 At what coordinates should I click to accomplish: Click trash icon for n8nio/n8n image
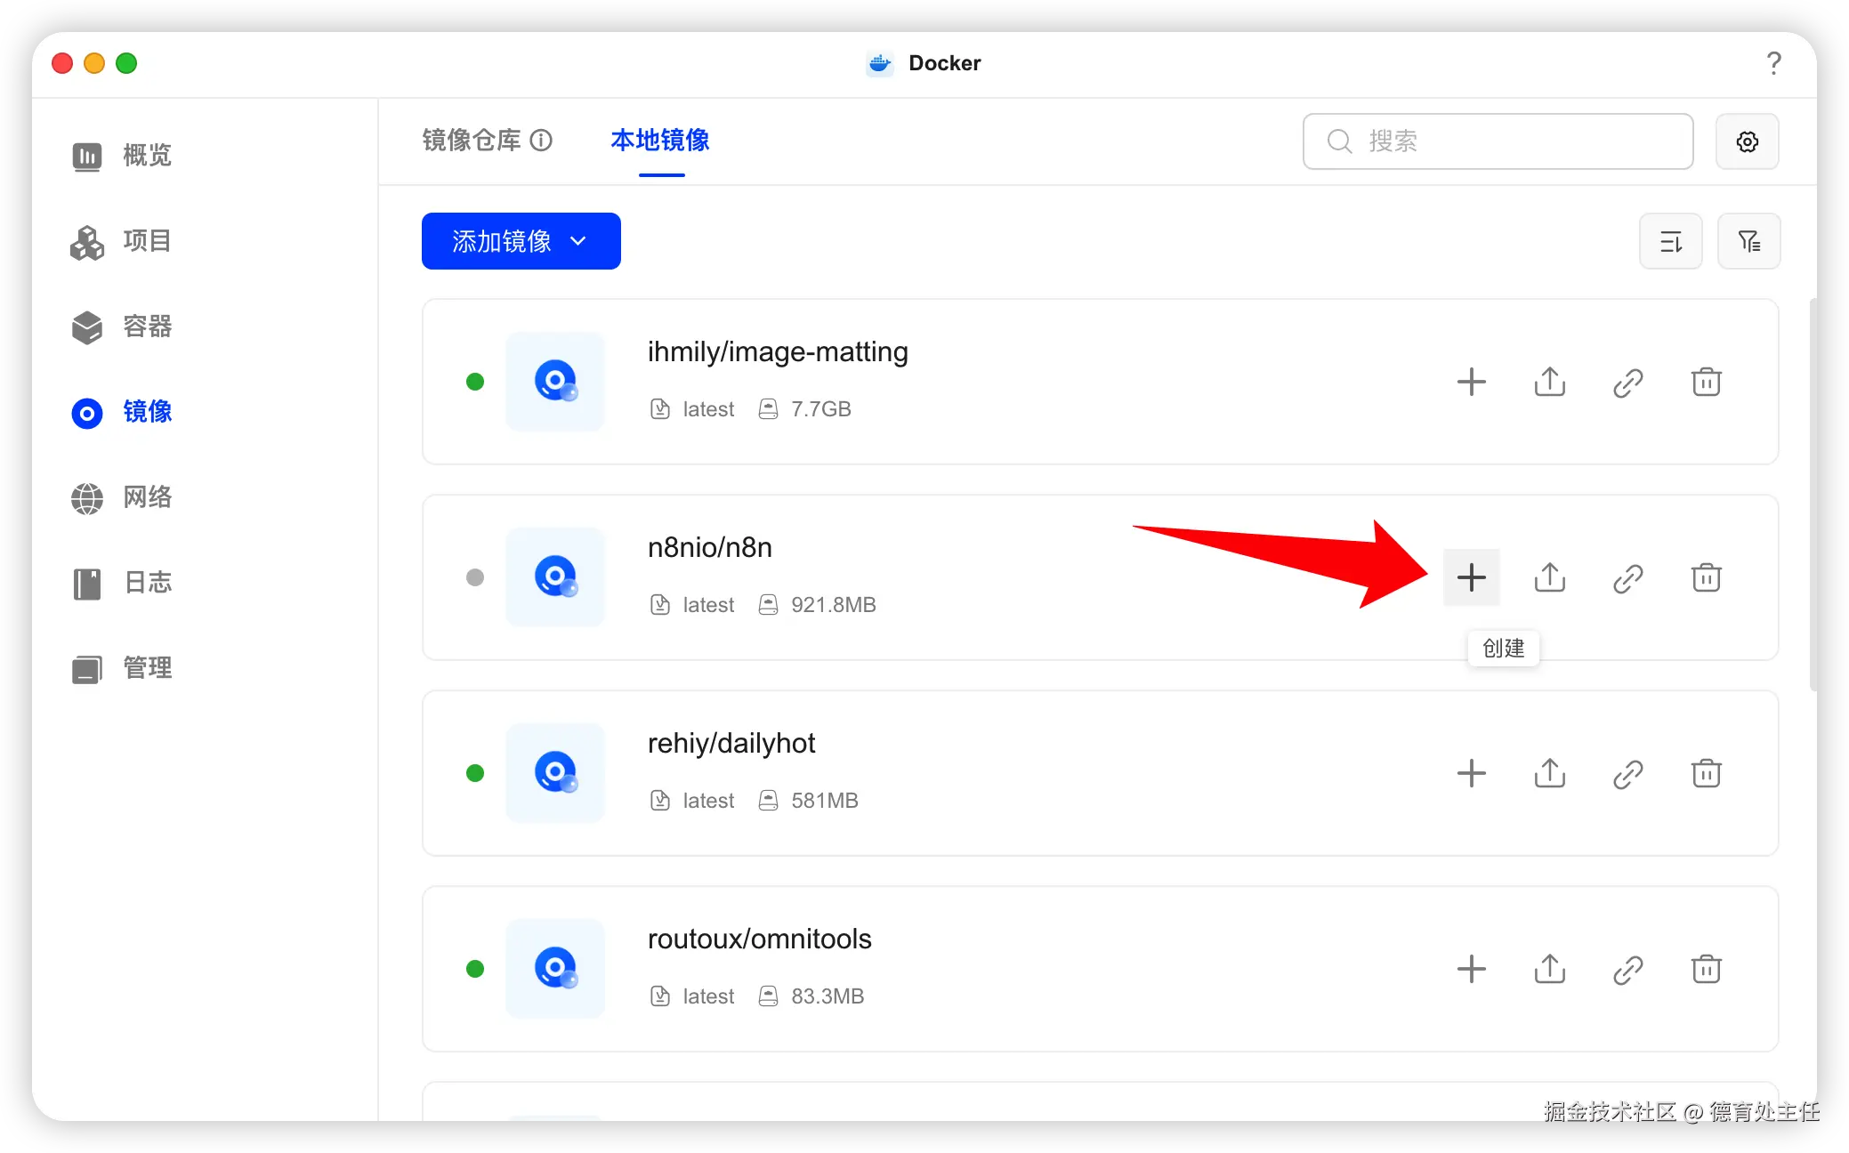[x=1706, y=578]
